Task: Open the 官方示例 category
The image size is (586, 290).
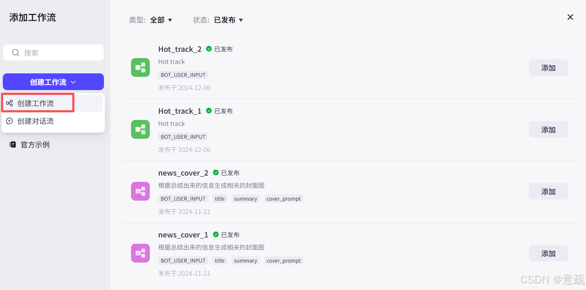Action: [x=35, y=145]
